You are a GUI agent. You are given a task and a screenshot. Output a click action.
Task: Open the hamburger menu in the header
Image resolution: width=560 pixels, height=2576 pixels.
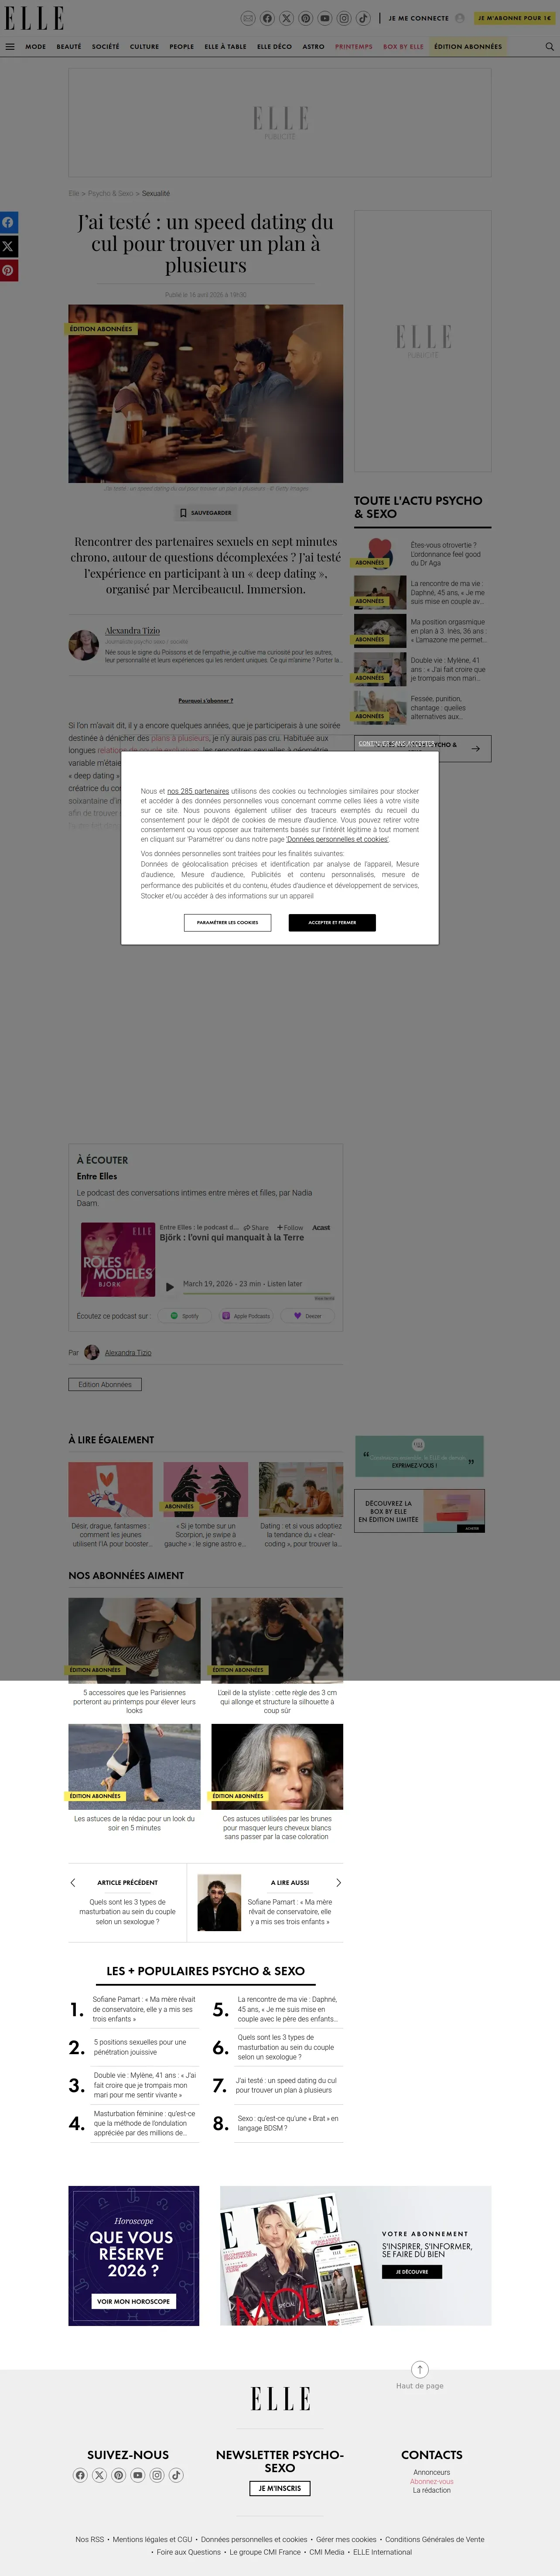point(10,46)
